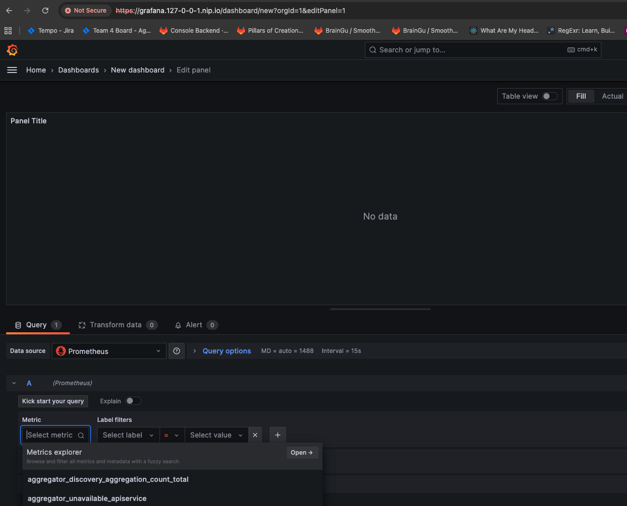627x506 pixels.
Task: Select the Fill display option
Action: coord(581,96)
